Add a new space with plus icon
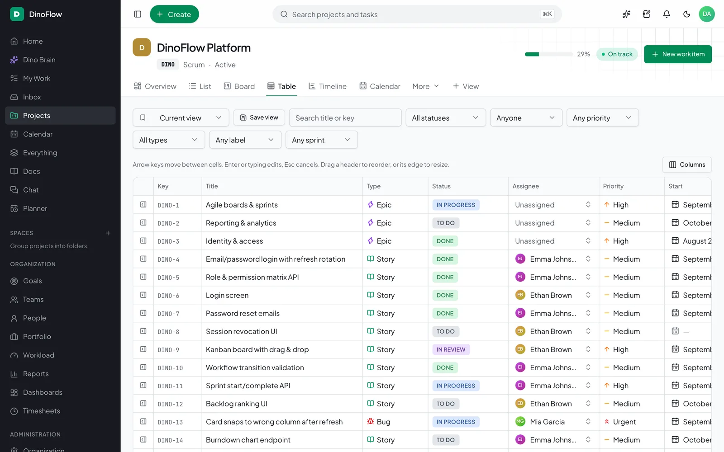724x452 pixels. (x=108, y=233)
